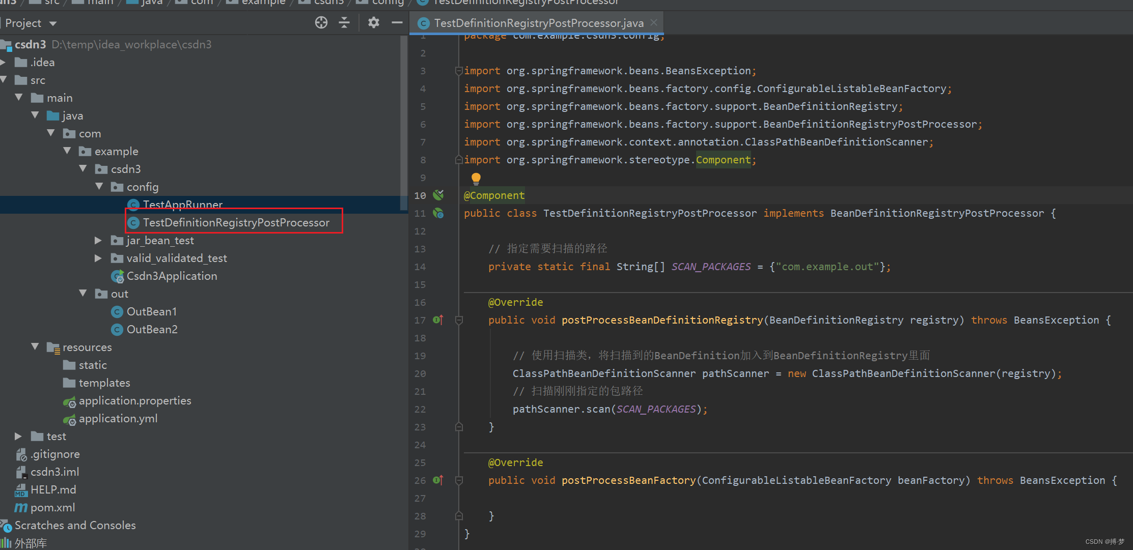Click the Spring bean gutter icon on line 10
The height and width of the screenshot is (550, 1133).
(x=438, y=195)
